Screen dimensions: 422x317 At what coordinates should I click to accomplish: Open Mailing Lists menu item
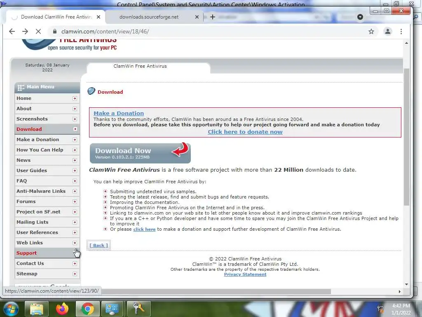tap(47, 222)
